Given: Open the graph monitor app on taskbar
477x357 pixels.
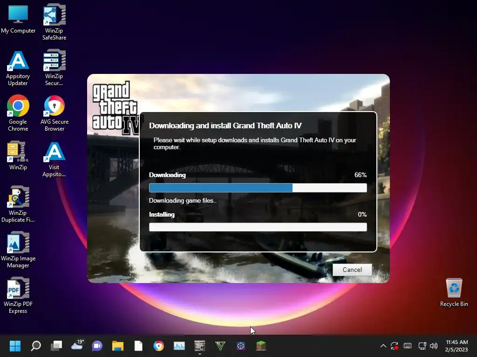Looking at the screenshot, I should click(179, 346).
